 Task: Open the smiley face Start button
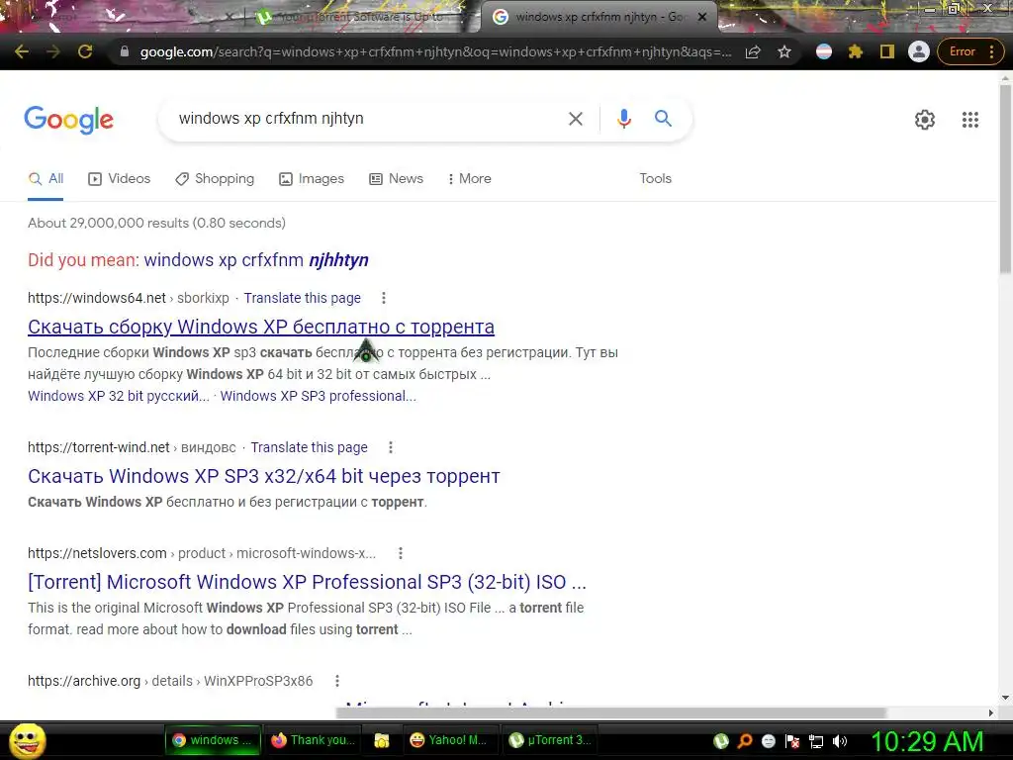click(x=27, y=740)
